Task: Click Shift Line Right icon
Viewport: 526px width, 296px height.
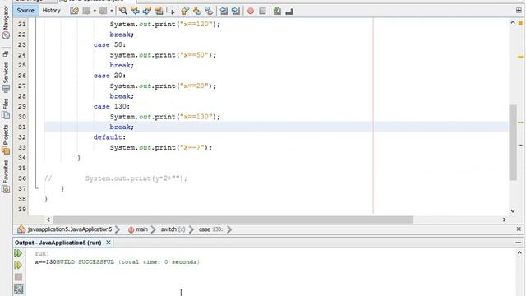Action: pos(236,11)
